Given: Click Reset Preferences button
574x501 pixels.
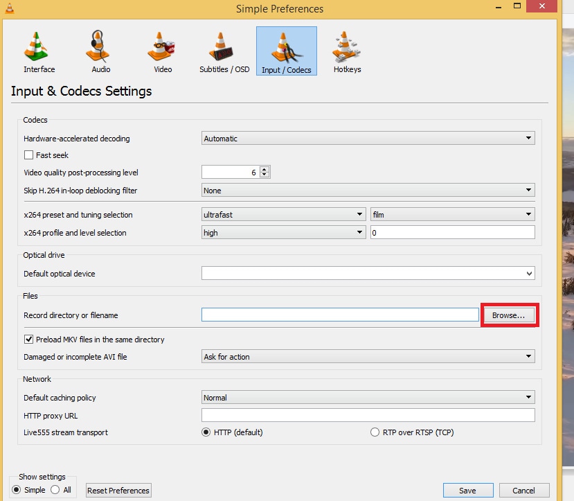Looking at the screenshot, I should pyautogui.click(x=118, y=491).
